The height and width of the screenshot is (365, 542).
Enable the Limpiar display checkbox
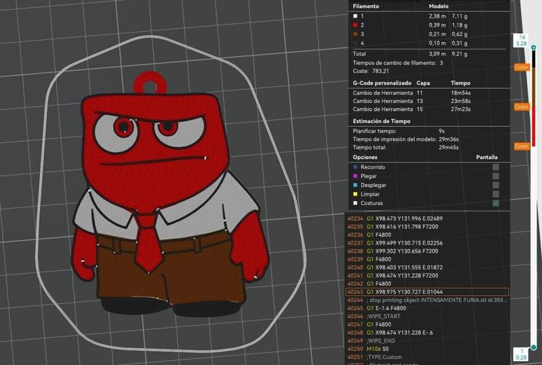496,194
